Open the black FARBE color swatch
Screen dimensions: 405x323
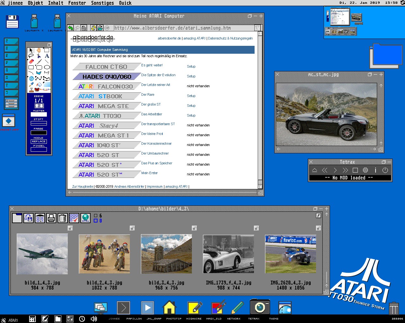pyautogui.click(x=39, y=133)
